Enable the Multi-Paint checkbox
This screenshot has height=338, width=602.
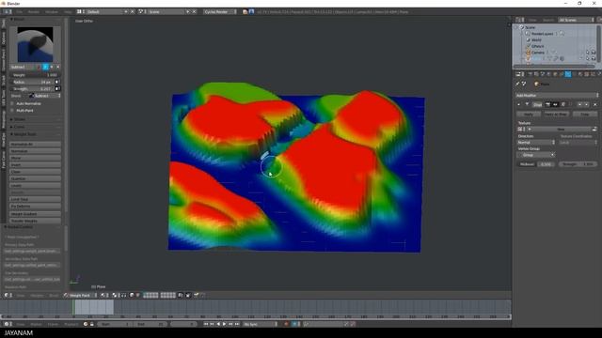click(x=12, y=111)
